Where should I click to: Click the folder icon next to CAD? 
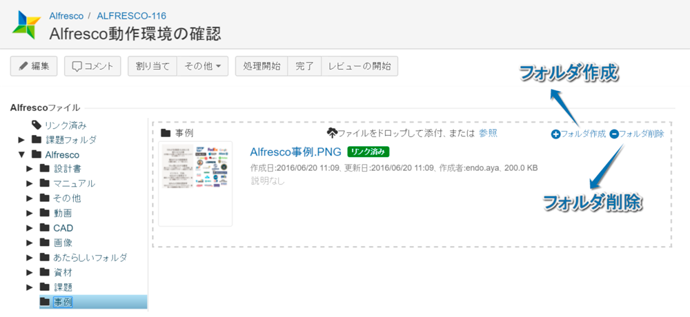tap(44, 227)
